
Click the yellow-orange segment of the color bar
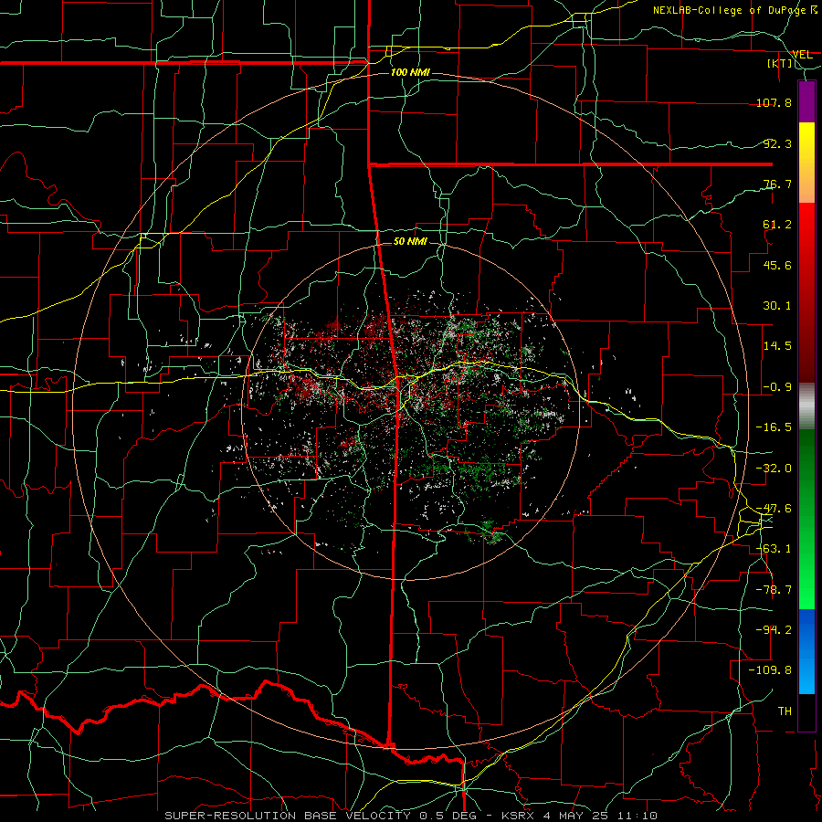pos(806,163)
